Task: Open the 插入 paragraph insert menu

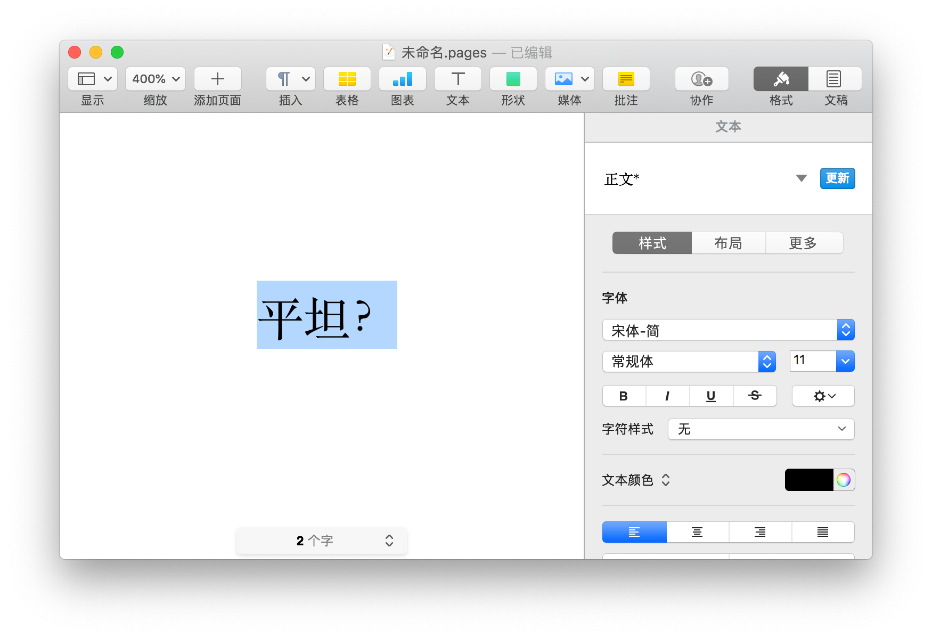Action: coord(291,79)
